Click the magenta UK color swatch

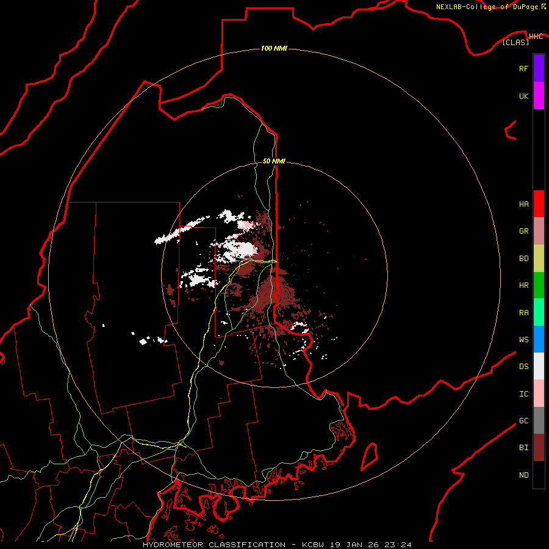[x=539, y=95]
